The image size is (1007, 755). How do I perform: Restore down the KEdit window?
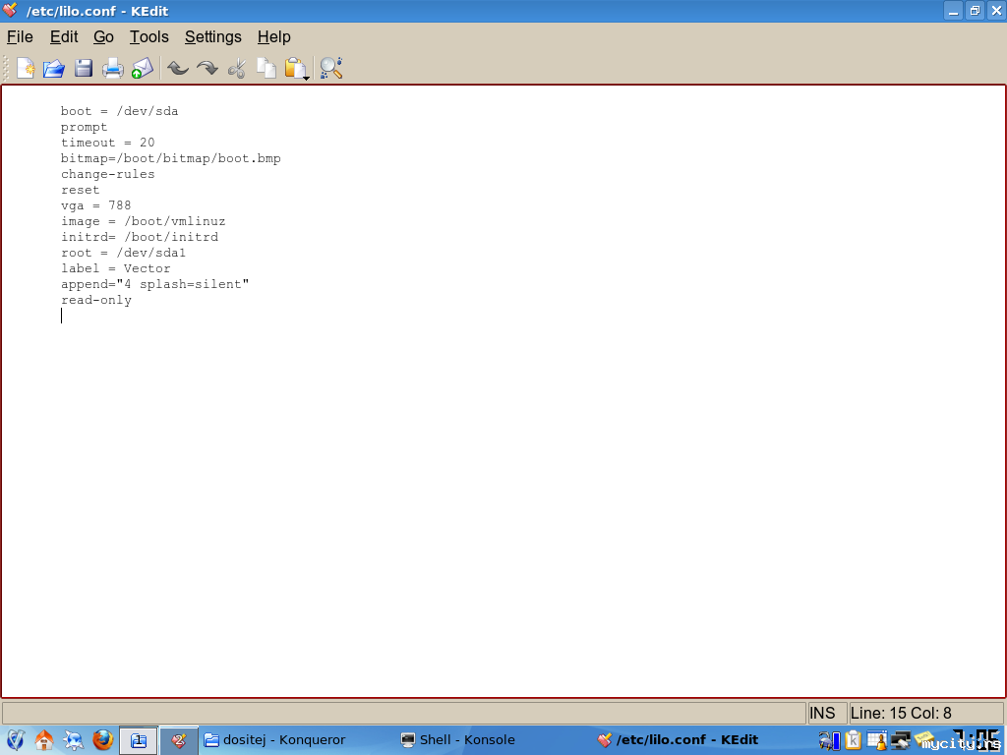click(975, 10)
